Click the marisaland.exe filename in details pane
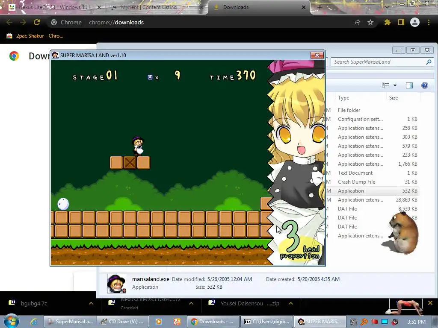The width and height of the screenshot is (438, 328). click(x=151, y=279)
